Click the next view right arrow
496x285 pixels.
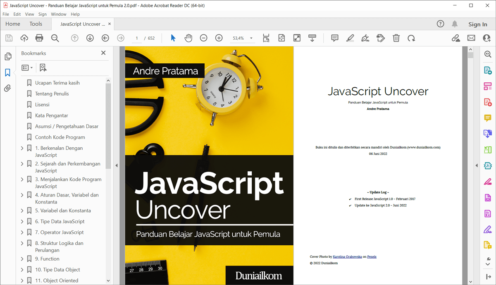click(x=121, y=38)
